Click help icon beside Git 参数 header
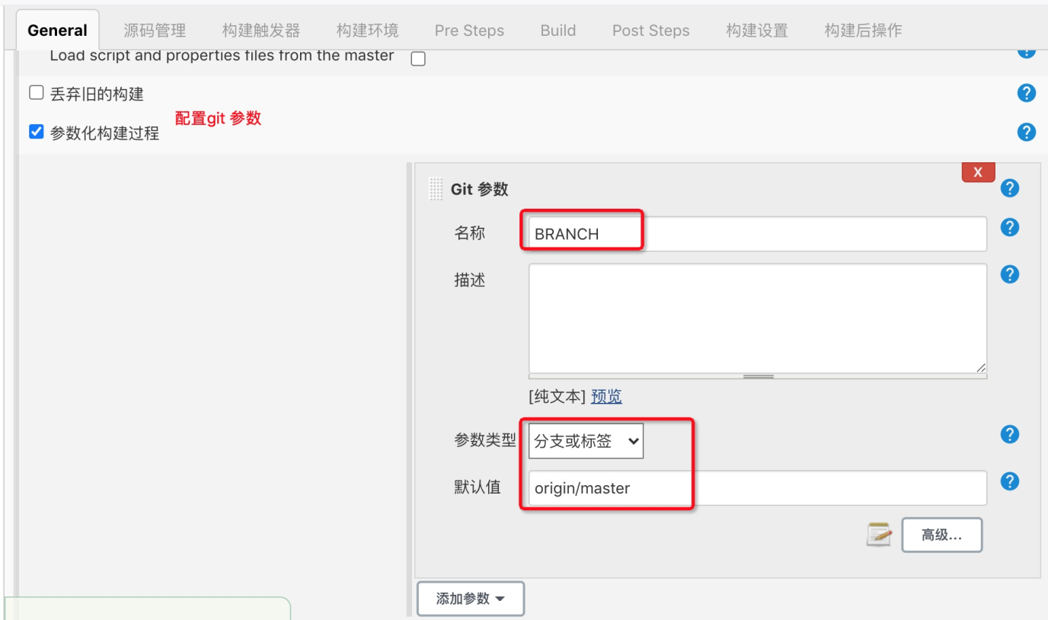The image size is (1048, 620). click(1009, 188)
